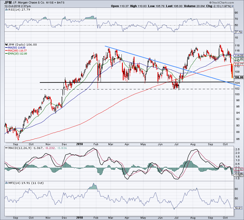Viewport: 244px width, 220px height.
Task: Click the bold 106.00 last price tag
Action: coord(239,77)
